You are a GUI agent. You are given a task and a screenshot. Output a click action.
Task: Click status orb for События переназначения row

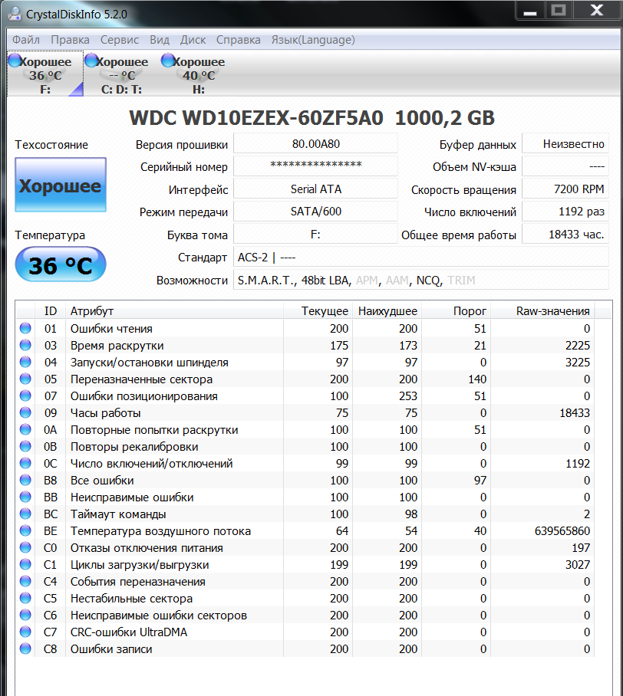(25, 581)
